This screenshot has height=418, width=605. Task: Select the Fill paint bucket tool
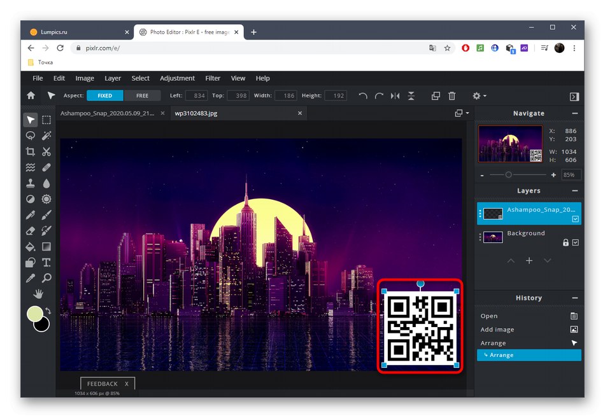coord(31,246)
